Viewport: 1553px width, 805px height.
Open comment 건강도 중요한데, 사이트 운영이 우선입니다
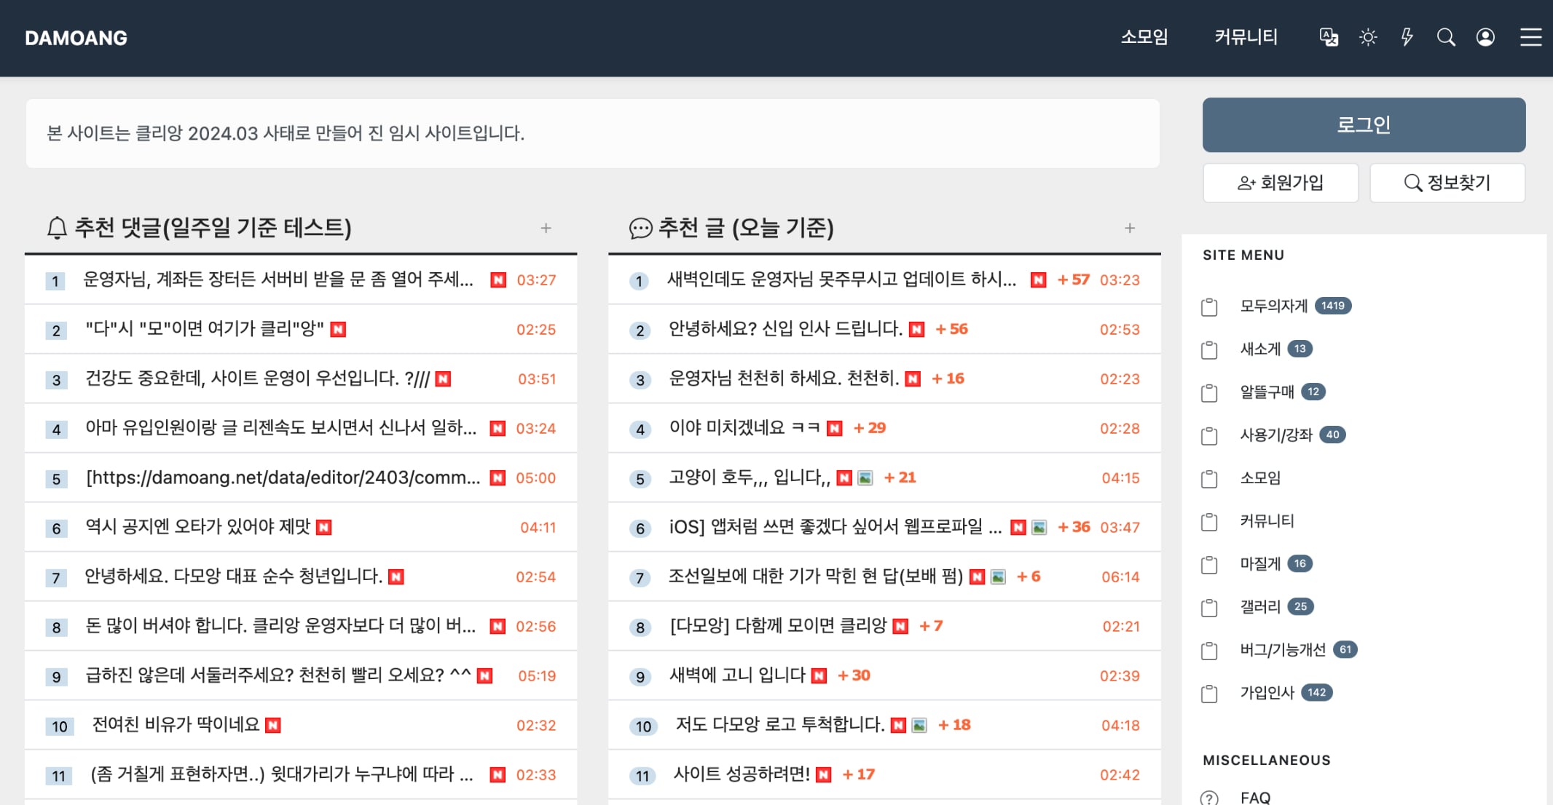[257, 378]
